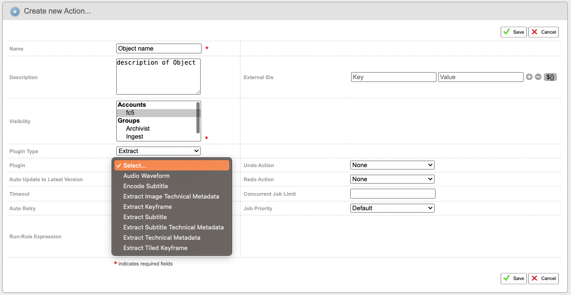Viewport: 571px width, 295px height.
Task: Click the Concurrent Job Limit input field
Action: 393,194
